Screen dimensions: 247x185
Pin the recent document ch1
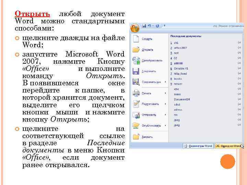(x=239, y=42)
